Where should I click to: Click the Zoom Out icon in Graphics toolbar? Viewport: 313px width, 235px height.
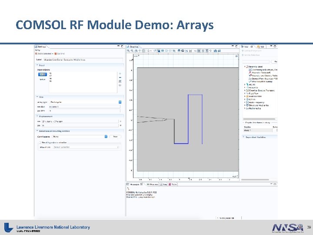coord(132,51)
